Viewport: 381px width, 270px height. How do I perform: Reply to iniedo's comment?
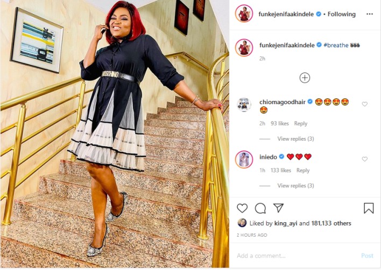[x=303, y=170]
